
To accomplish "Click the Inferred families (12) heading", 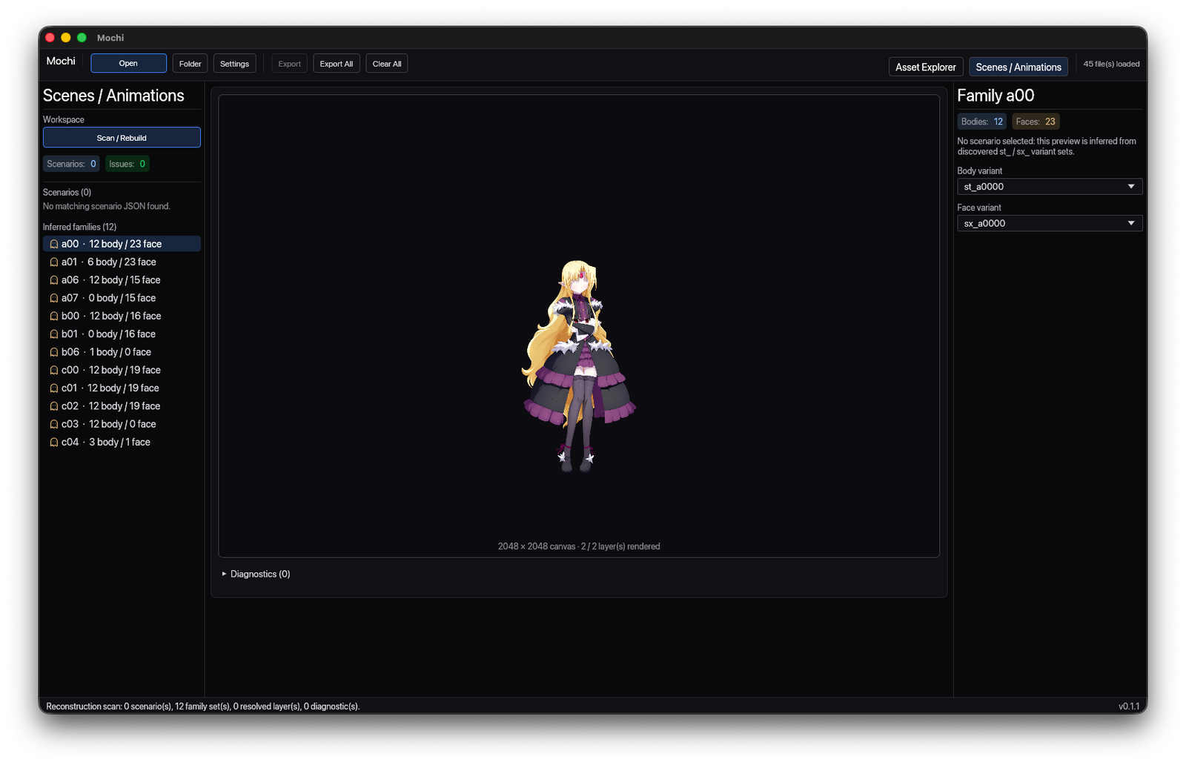I will pos(79,227).
